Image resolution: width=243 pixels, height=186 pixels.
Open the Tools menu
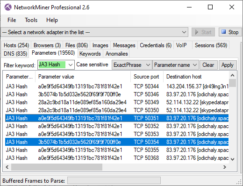[x=31, y=20]
